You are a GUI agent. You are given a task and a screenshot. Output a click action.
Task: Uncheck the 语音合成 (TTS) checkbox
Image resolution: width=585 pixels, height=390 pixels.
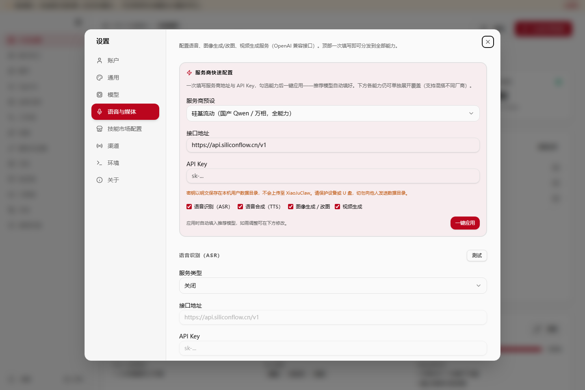240,207
